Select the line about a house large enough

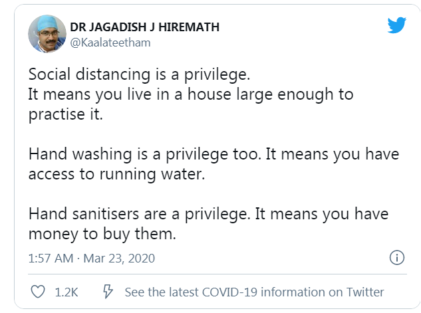tap(191, 94)
